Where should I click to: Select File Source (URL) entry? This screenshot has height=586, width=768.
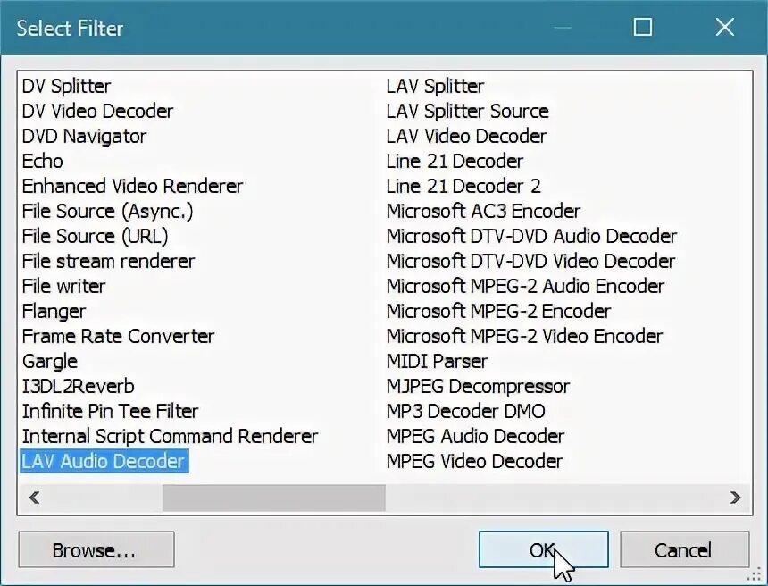[96, 236]
